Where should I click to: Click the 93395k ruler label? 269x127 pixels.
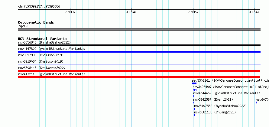[193, 12]
